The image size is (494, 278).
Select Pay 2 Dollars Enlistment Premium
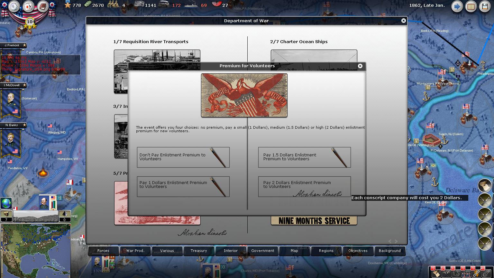click(x=304, y=186)
